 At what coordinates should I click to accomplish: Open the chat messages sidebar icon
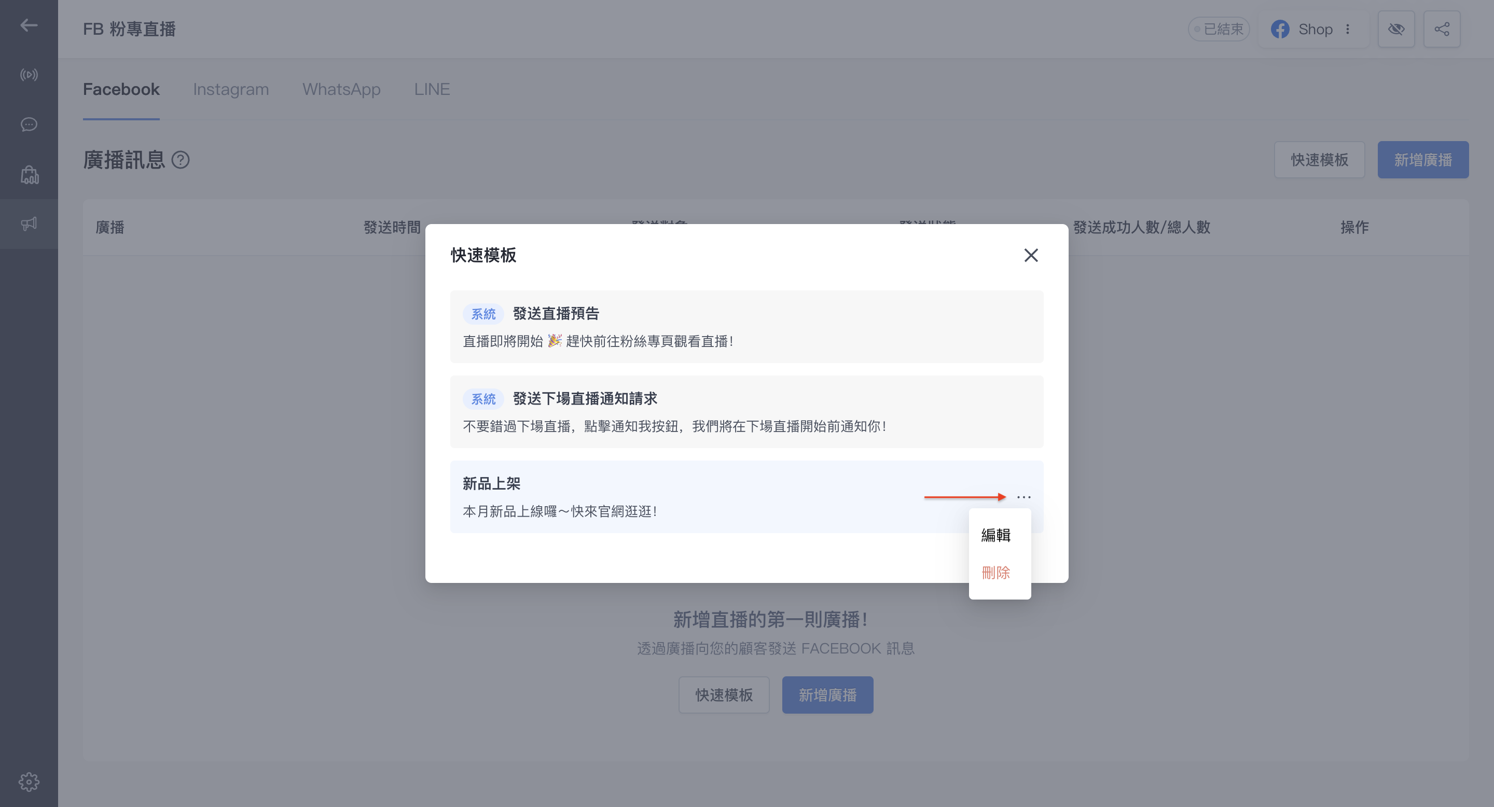29,124
